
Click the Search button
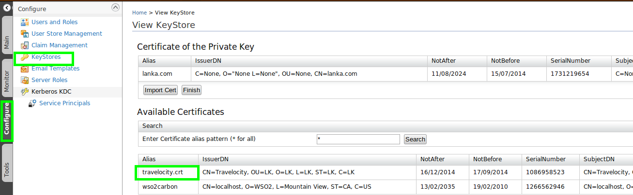415,139
